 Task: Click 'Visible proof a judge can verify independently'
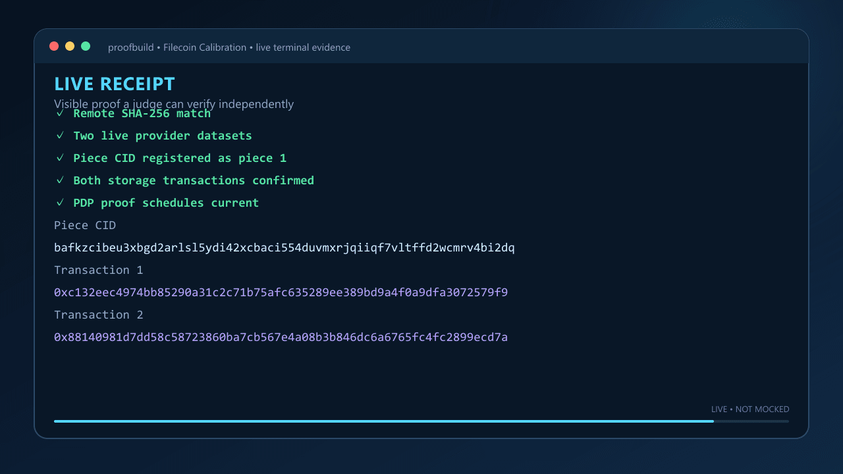click(x=174, y=104)
